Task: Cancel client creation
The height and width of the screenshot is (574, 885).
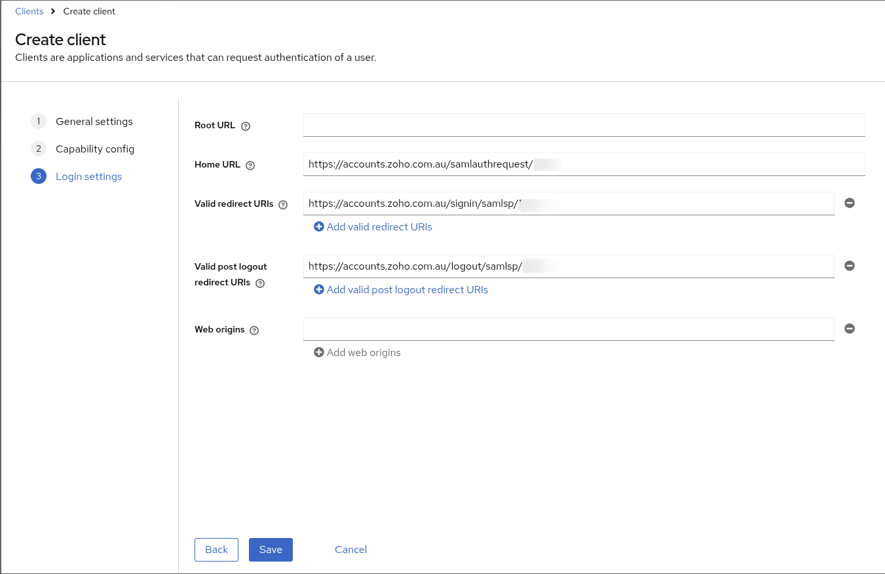Action: 350,550
